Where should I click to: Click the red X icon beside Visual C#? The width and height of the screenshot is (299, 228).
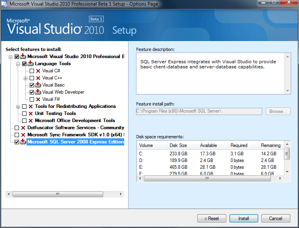tap(38, 71)
